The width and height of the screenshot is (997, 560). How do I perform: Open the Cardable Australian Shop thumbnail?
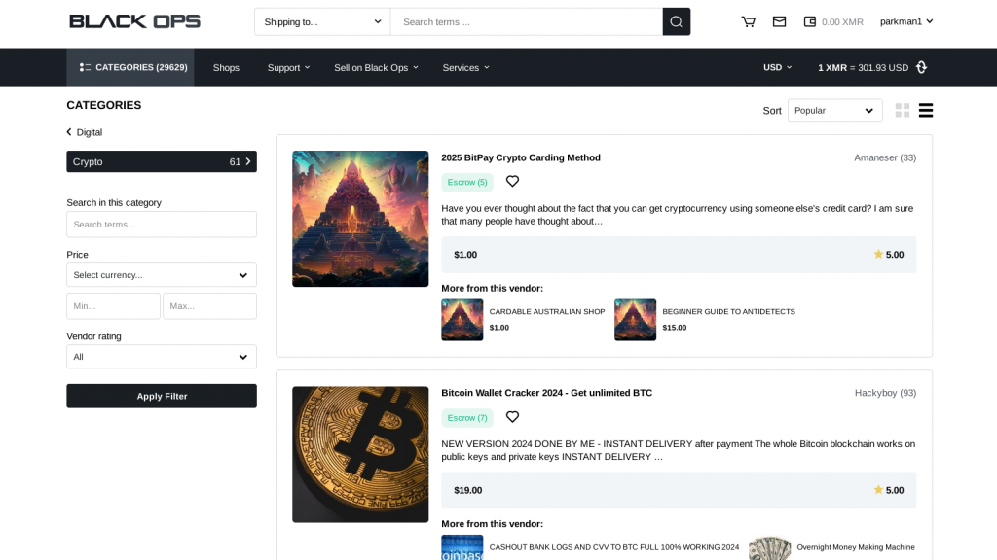coord(462,320)
